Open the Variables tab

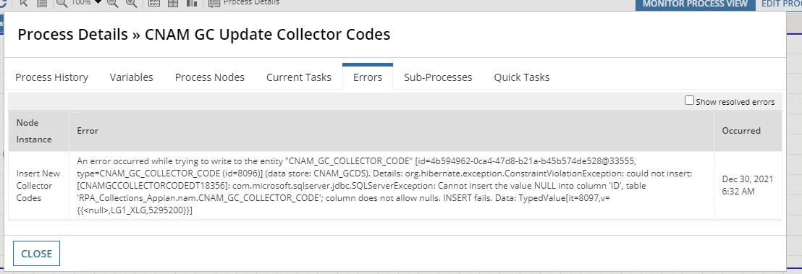coord(132,77)
